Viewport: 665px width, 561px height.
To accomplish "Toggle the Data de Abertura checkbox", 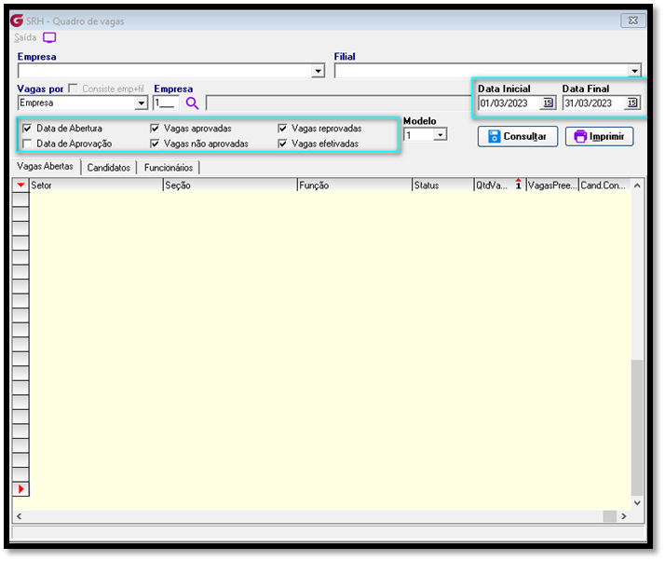I will point(28,129).
